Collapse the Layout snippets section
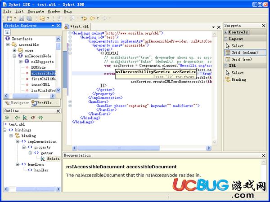 (225, 39)
